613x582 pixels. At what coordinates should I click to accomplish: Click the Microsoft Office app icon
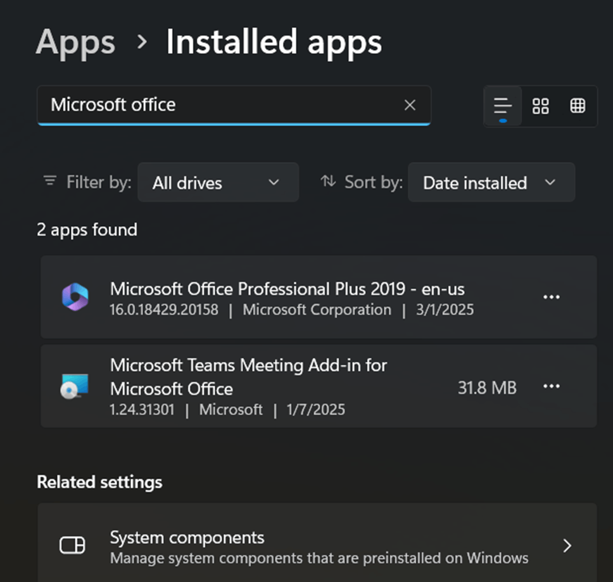[75, 296]
